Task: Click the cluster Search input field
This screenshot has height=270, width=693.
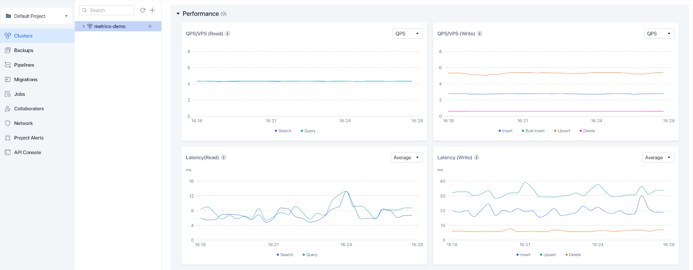Action: pos(109,10)
